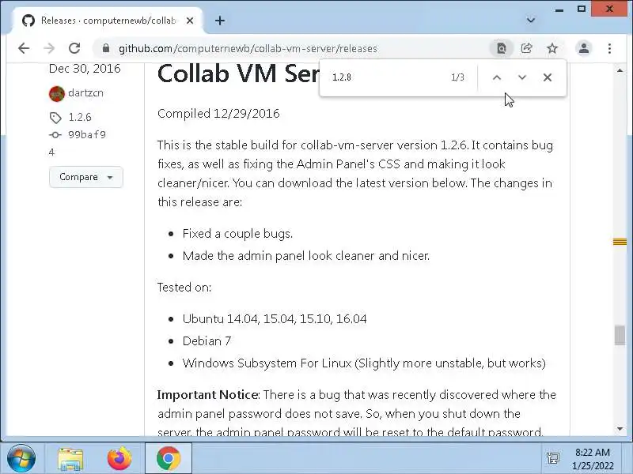Click the 'Fixed a couple bugs.' bullet
Screen dimensions: 633x474
[237, 234]
